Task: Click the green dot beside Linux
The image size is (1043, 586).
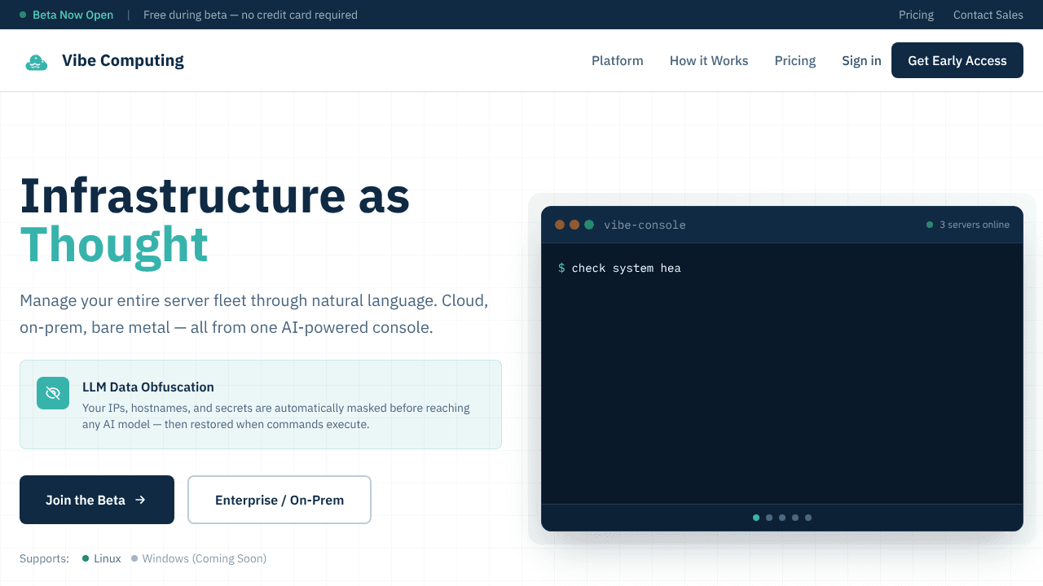Action: click(86, 558)
